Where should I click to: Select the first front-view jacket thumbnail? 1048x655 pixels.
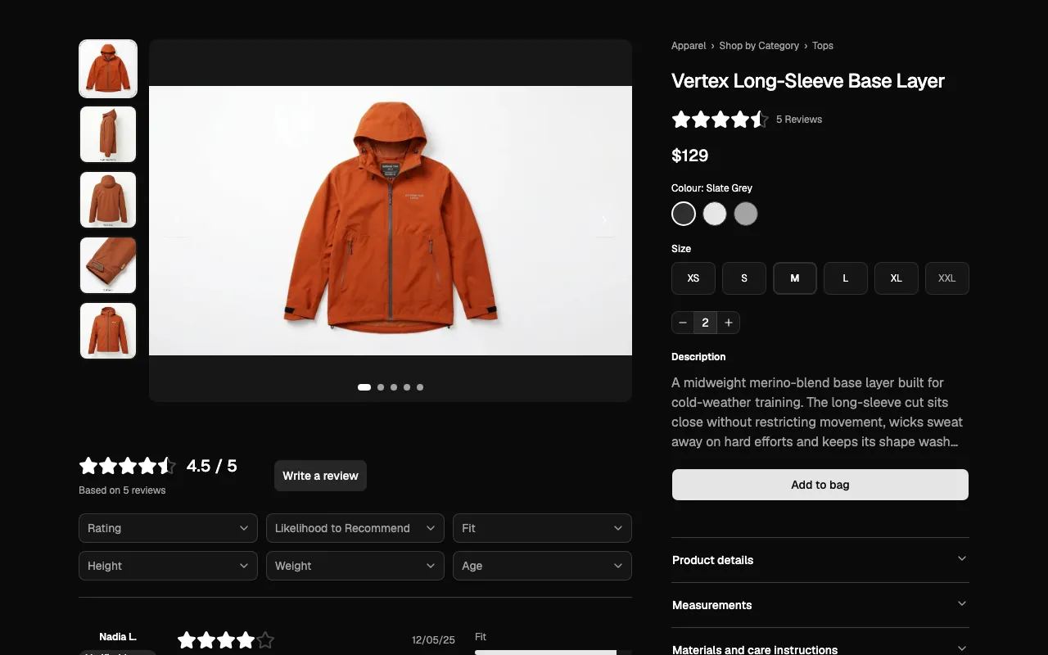(108, 69)
